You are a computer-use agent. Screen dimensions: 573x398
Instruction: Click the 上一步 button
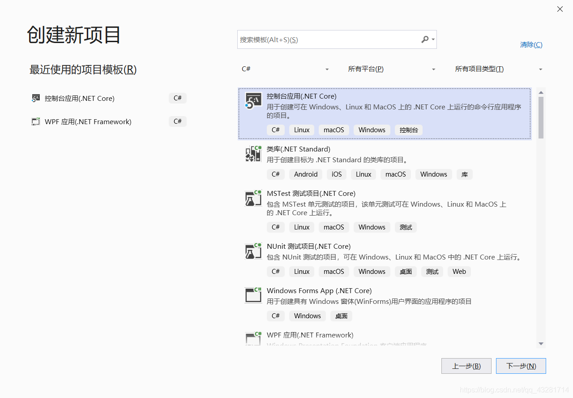pyautogui.click(x=466, y=366)
